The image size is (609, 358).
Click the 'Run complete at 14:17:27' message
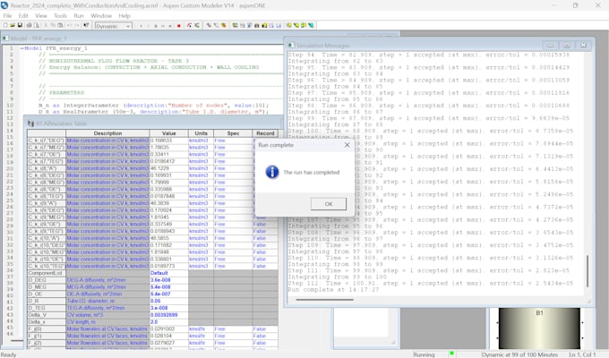pos(333,290)
